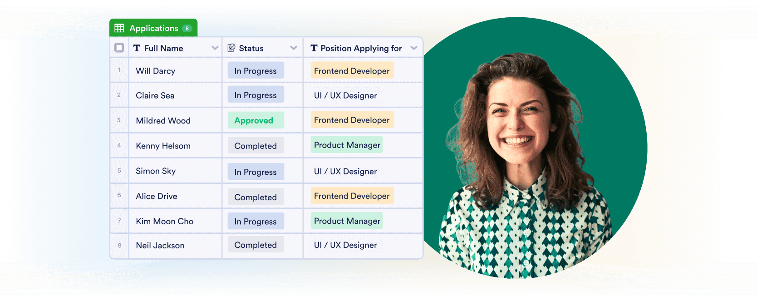Click Kenny Helsom's Completed status tag

tap(256, 145)
